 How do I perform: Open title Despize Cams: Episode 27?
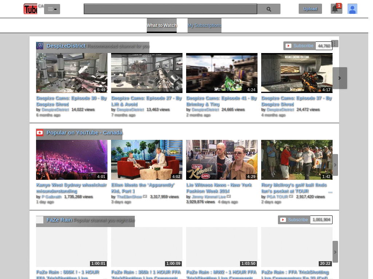(x=146, y=101)
